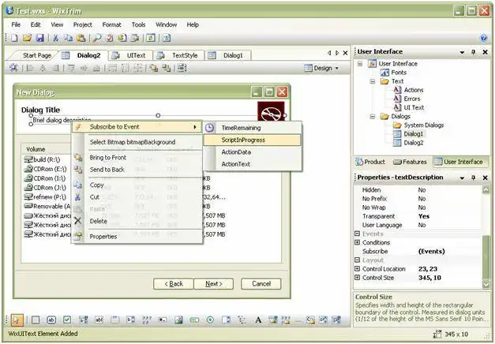This screenshot has width=495, height=344.
Task: Select the 'build (R:\)' volume row
Action: tap(47, 159)
